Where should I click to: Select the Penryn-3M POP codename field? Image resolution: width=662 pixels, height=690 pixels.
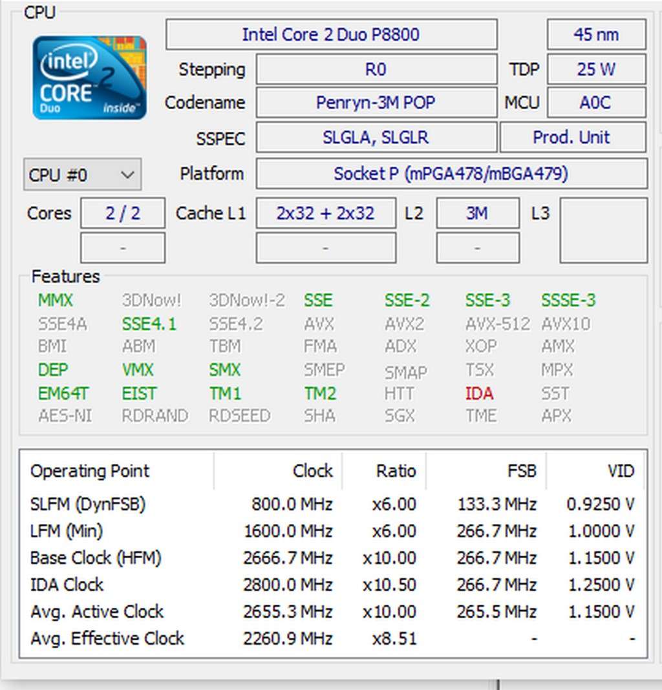click(377, 103)
